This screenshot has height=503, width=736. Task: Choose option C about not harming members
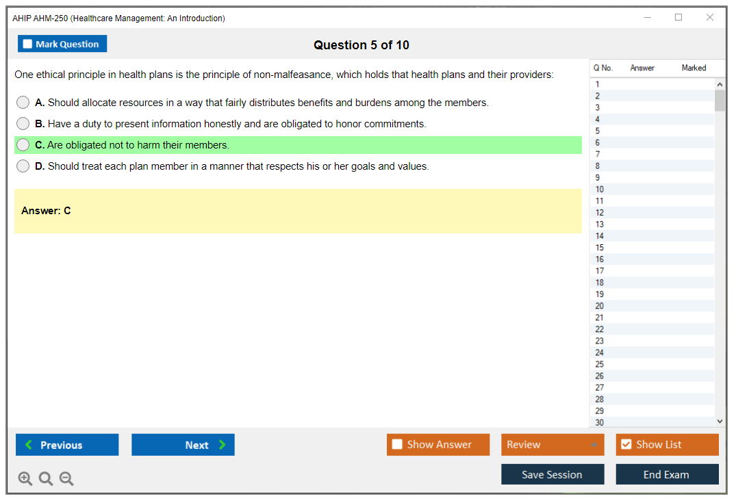23,145
